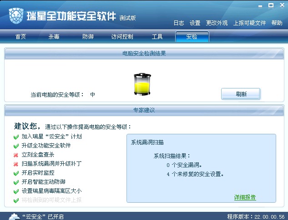
Task: Open the 工具 tab
Action: coord(157,37)
